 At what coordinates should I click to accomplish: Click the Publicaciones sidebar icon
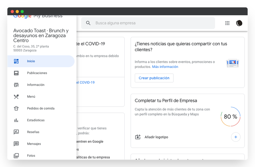[x=16, y=73]
